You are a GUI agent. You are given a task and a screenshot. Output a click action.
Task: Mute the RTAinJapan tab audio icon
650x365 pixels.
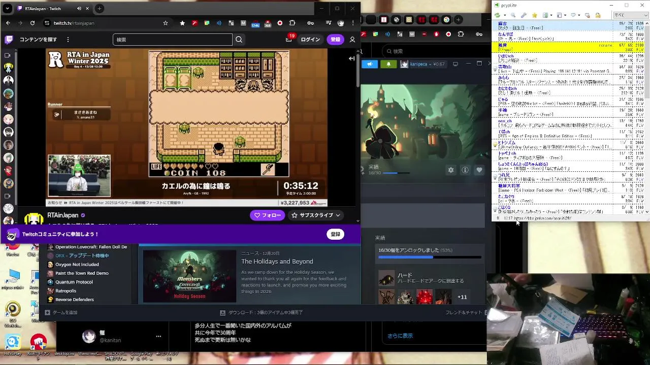[79, 9]
